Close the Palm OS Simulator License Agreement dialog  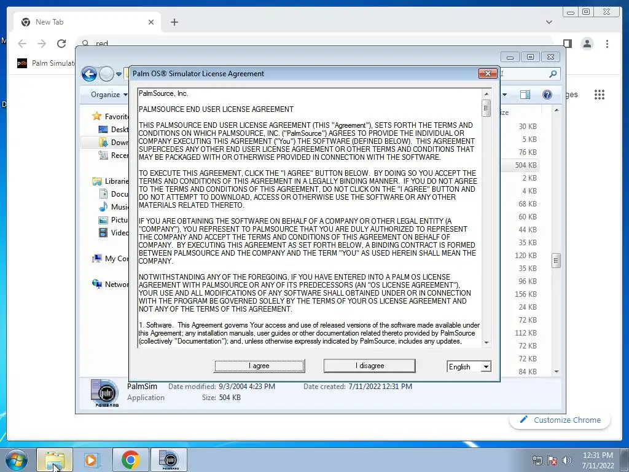(488, 73)
